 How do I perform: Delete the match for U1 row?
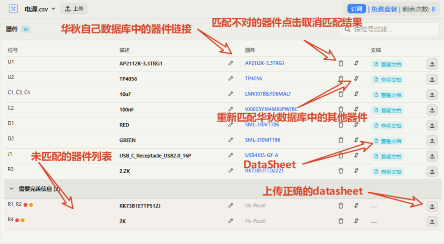tap(341, 63)
